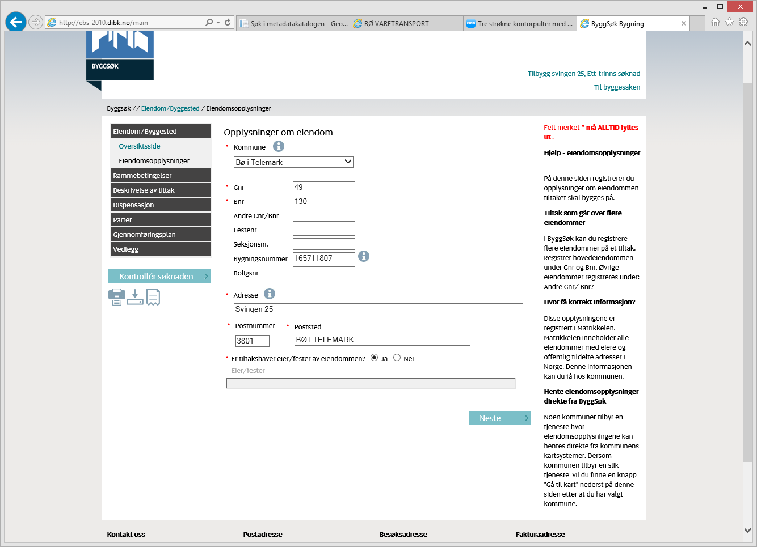
Task: Open Dispensasjon menu section
Action: (x=161, y=205)
